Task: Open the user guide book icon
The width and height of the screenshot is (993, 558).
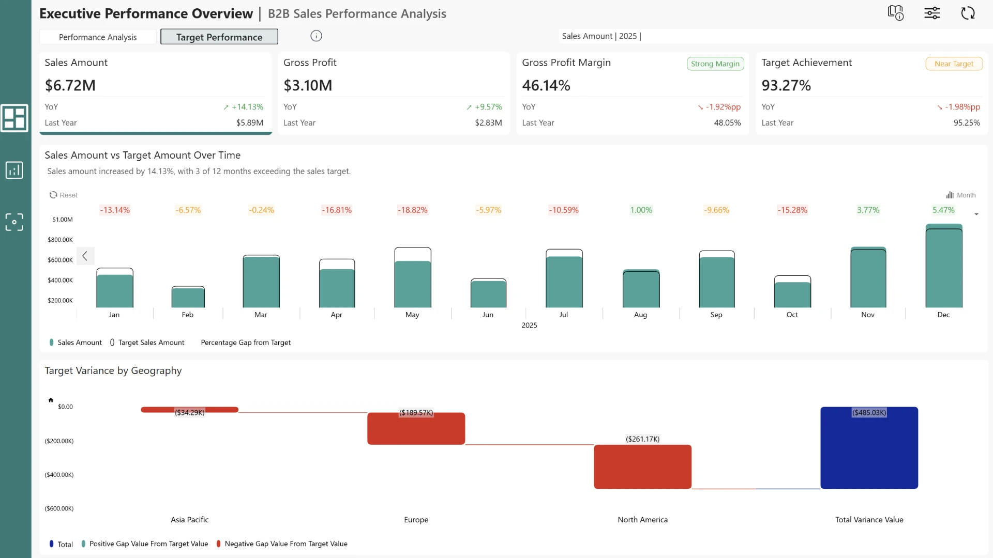Action: pyautogui.click(x=895, y=13)
